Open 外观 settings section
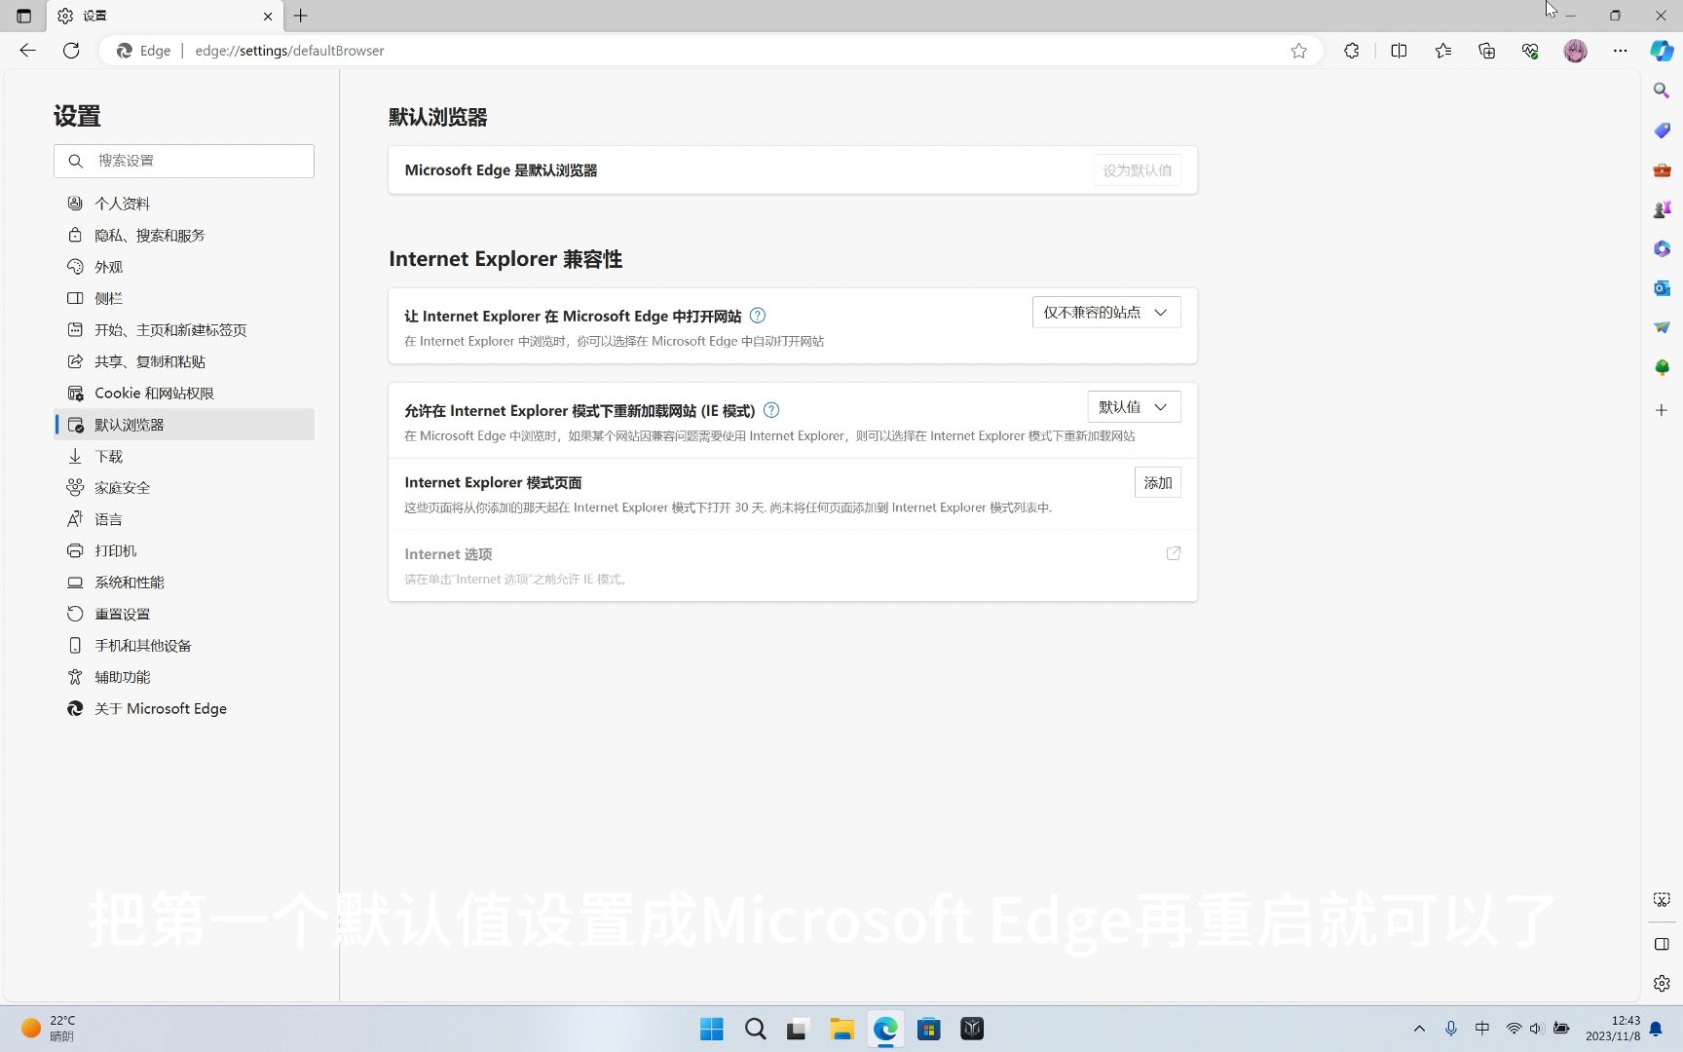The image size is (1683, 1052). tap(184, 267)
